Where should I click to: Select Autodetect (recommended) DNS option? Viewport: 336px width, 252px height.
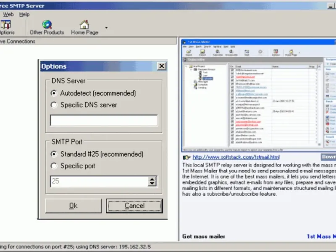tap(93, 93)
